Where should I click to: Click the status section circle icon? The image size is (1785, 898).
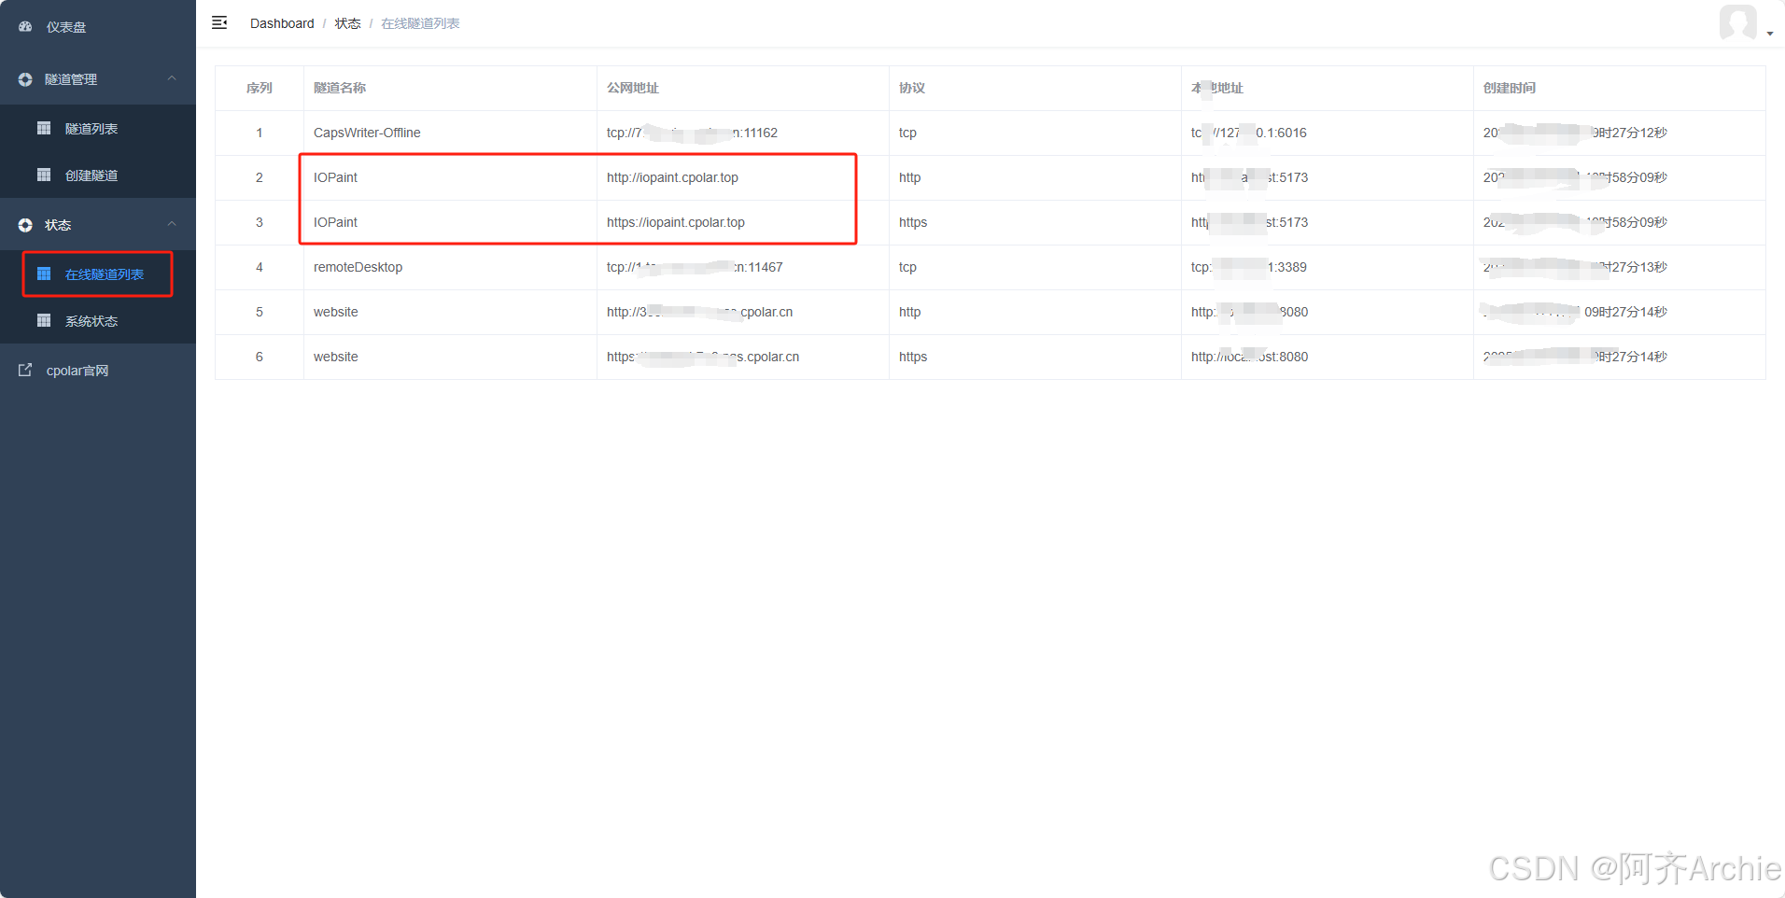pos(25,225)
